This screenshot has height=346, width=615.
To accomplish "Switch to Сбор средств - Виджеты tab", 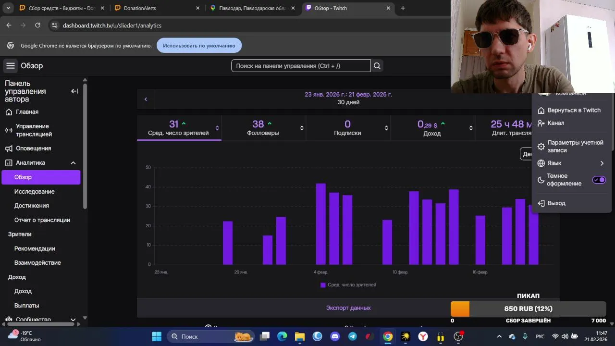I will pyautogui.click(x=62, y=8).
